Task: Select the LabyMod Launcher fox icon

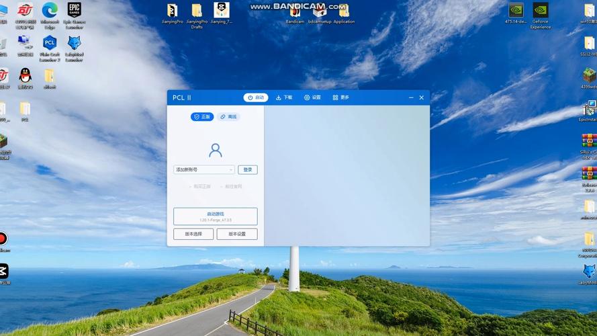Action: 74,44
